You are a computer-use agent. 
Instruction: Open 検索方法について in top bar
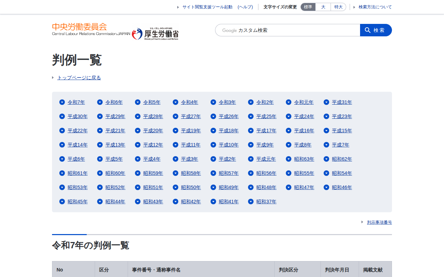(x=375, y=7)
